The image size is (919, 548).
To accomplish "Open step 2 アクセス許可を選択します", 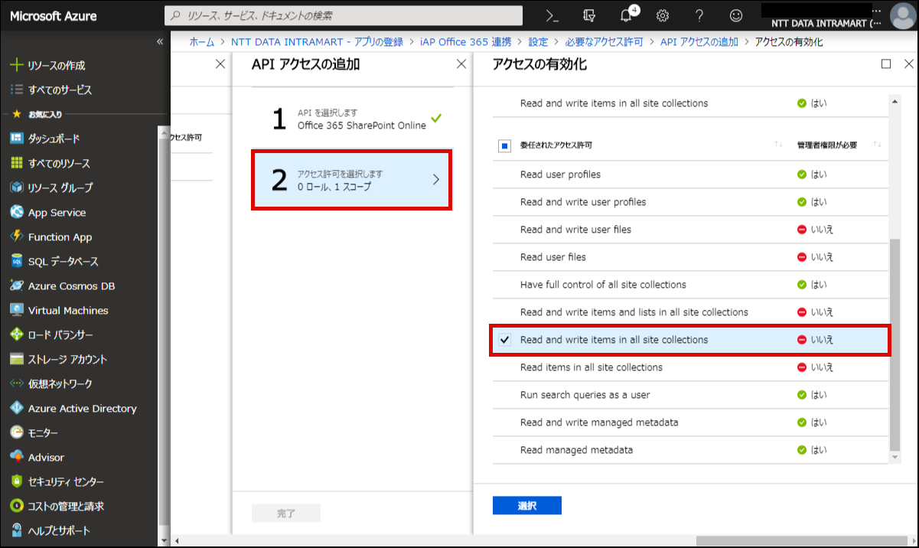I will (352, 180).
